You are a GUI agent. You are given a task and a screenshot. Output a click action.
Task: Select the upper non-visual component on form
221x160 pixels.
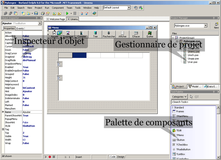(59, 64)
